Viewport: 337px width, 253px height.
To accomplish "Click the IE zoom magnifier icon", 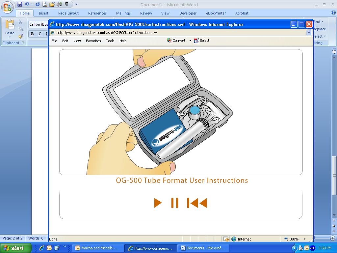I will (x=286, y=239).
